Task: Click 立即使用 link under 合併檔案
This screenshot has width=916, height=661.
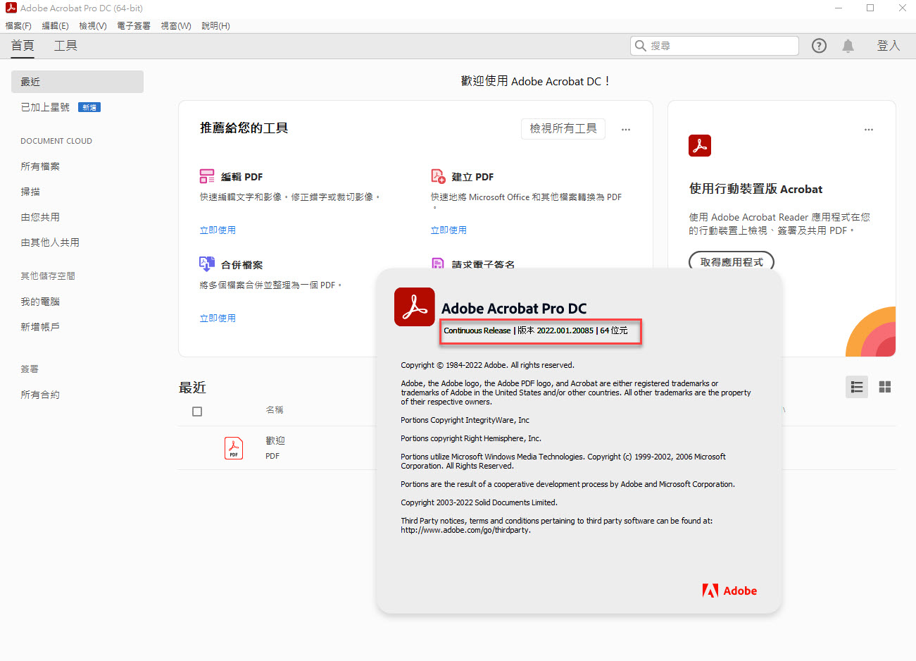Action: pyautogui.click(x=218, y=319)
